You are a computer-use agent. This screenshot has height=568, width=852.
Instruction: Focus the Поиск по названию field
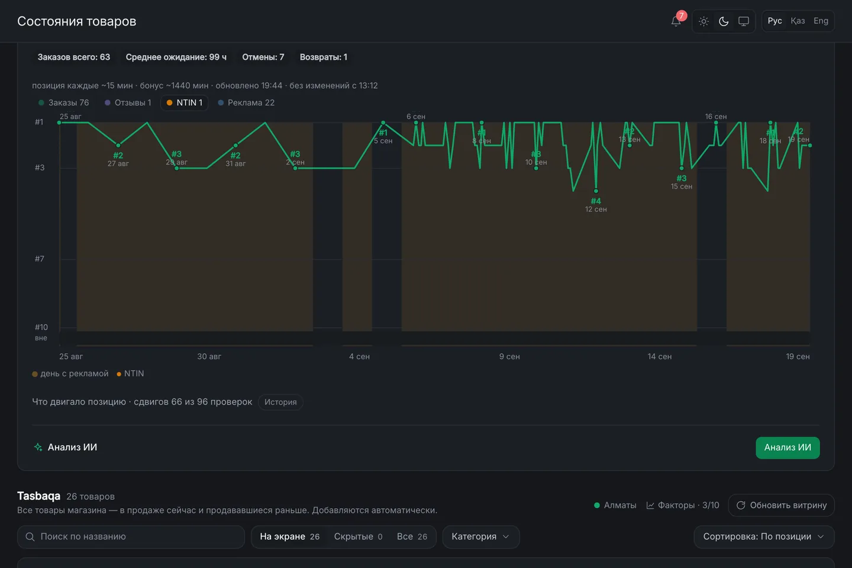coord(131,537)
